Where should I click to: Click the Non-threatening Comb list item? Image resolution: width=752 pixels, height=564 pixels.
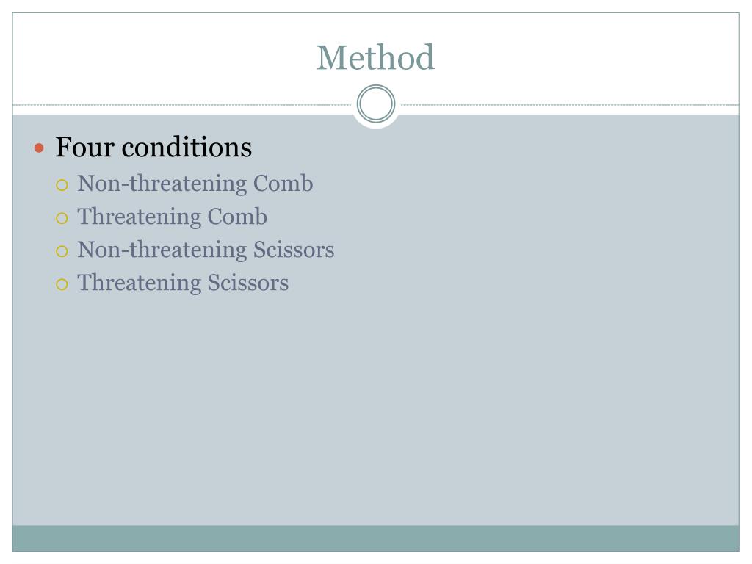pos(195,184)
